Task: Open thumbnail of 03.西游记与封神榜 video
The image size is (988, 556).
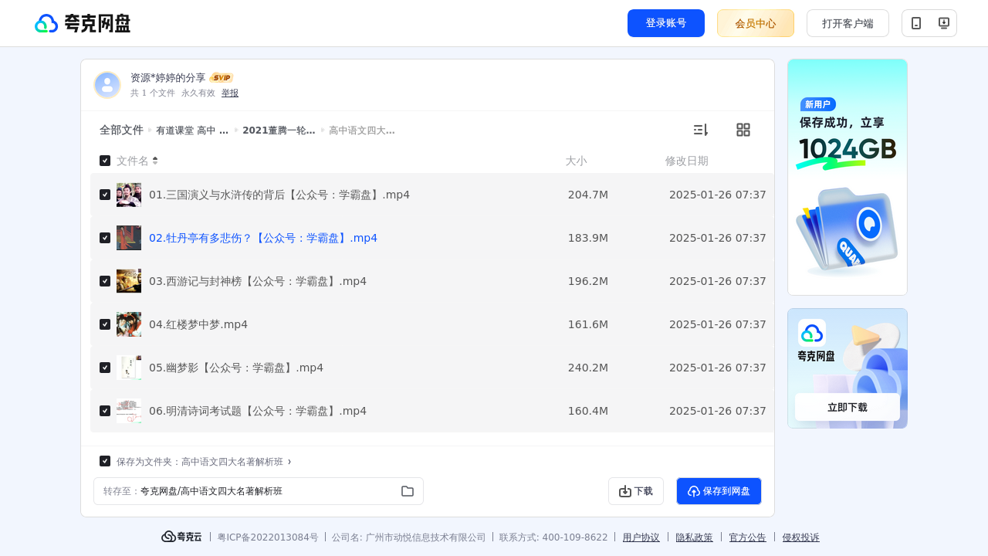Action: click(x=129, y=281)
